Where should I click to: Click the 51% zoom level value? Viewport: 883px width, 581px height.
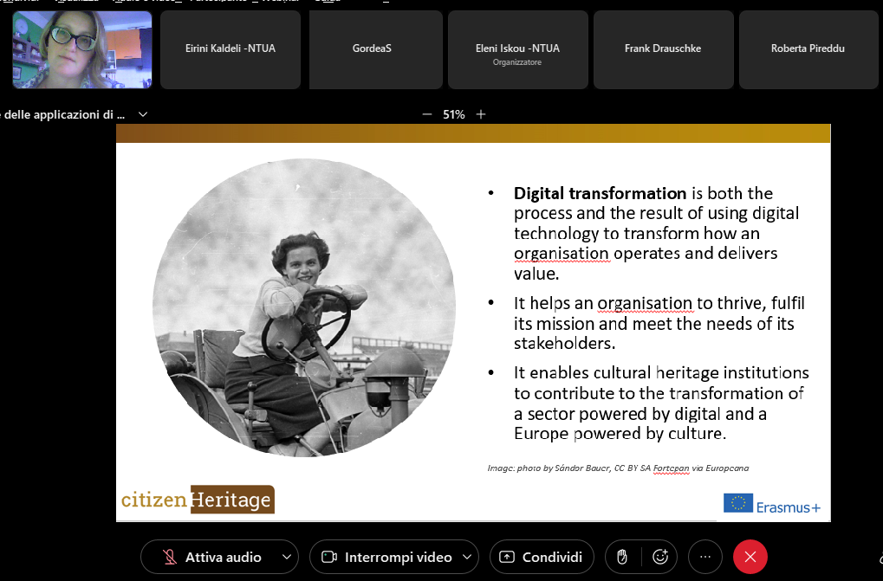454,114
